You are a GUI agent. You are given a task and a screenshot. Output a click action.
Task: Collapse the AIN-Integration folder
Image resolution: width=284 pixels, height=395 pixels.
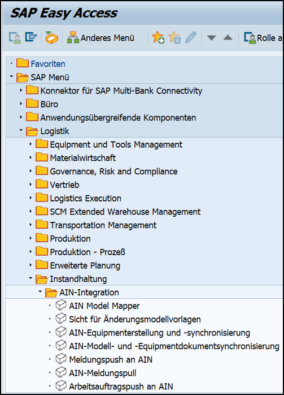[40, 291]
